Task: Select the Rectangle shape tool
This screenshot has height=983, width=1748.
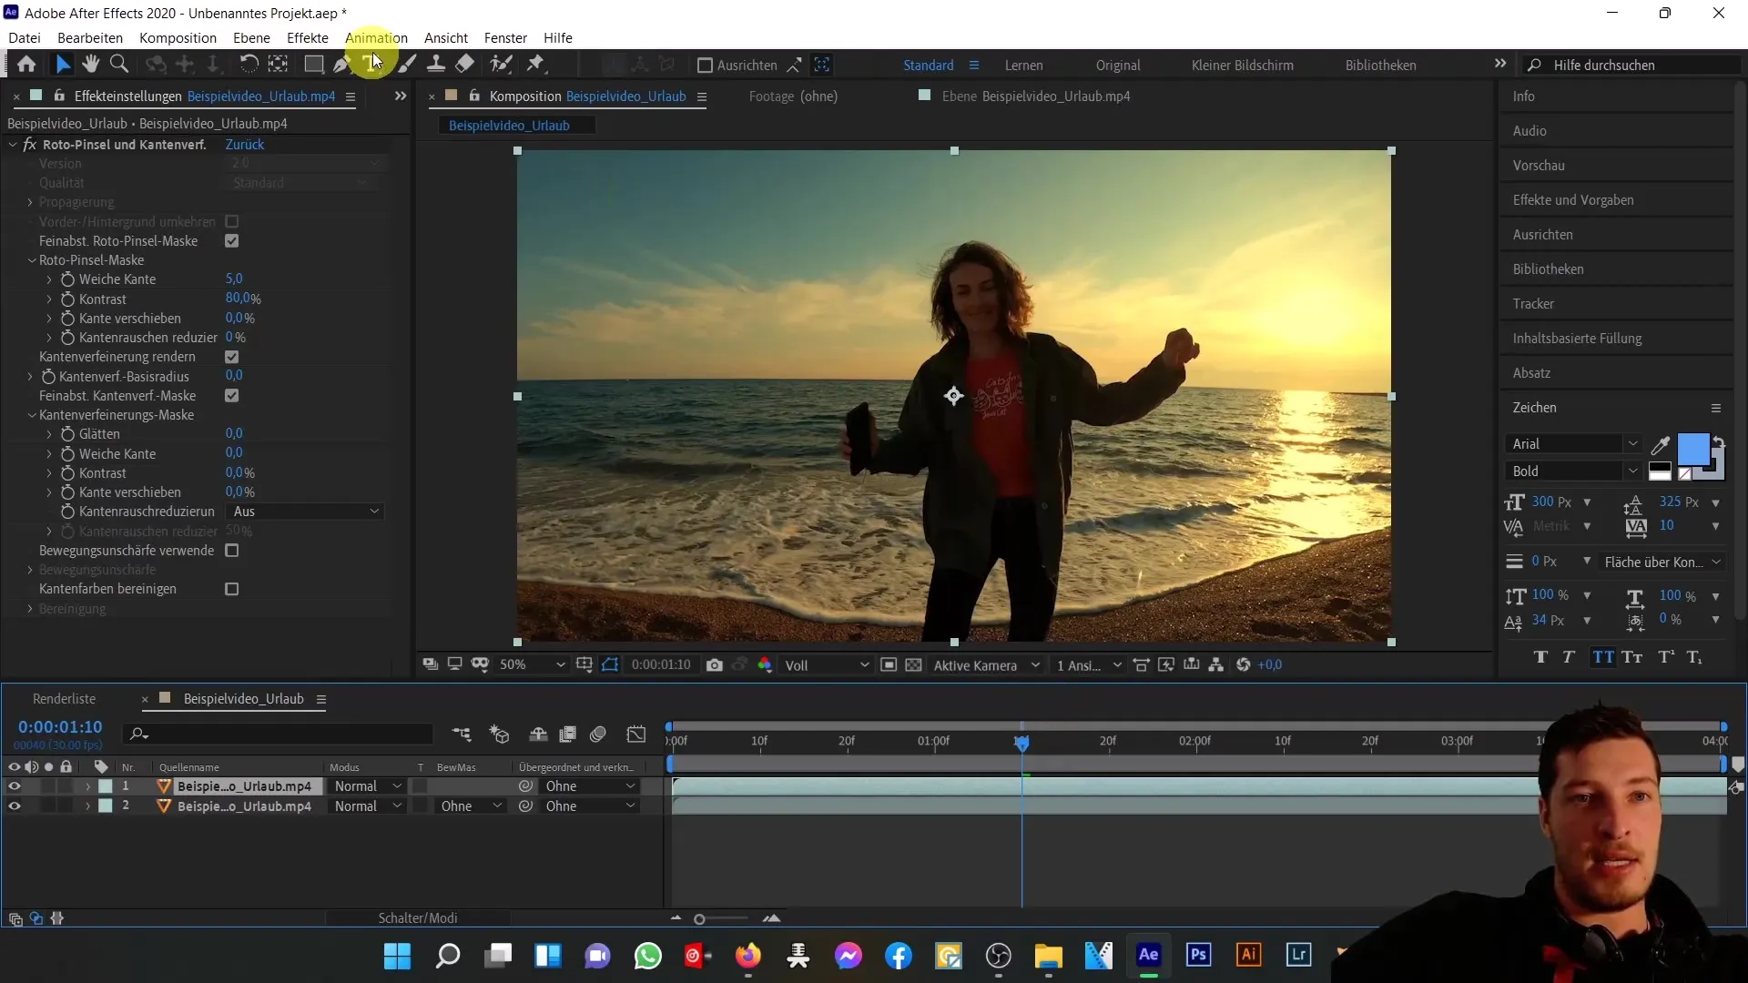Action: (x=313, y=64)
